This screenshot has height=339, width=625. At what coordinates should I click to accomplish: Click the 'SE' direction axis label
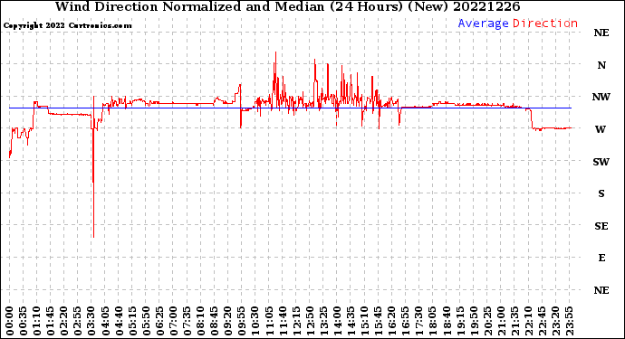601,226
